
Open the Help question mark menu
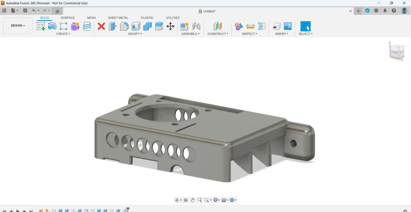[x=394, y=11]
